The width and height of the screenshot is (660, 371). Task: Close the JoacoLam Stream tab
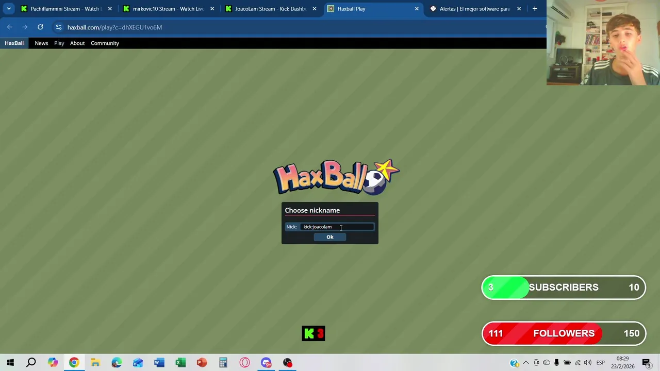315,9
